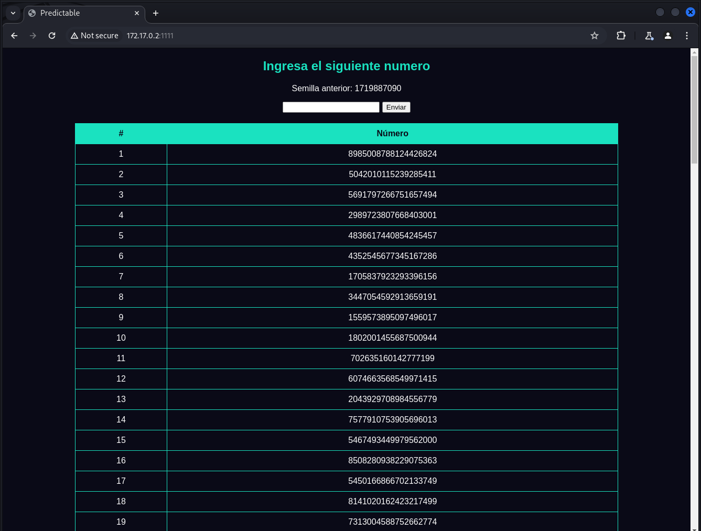Open the user profile menu
This screenshot has width=701, height=531.
(x=668, y=36)
